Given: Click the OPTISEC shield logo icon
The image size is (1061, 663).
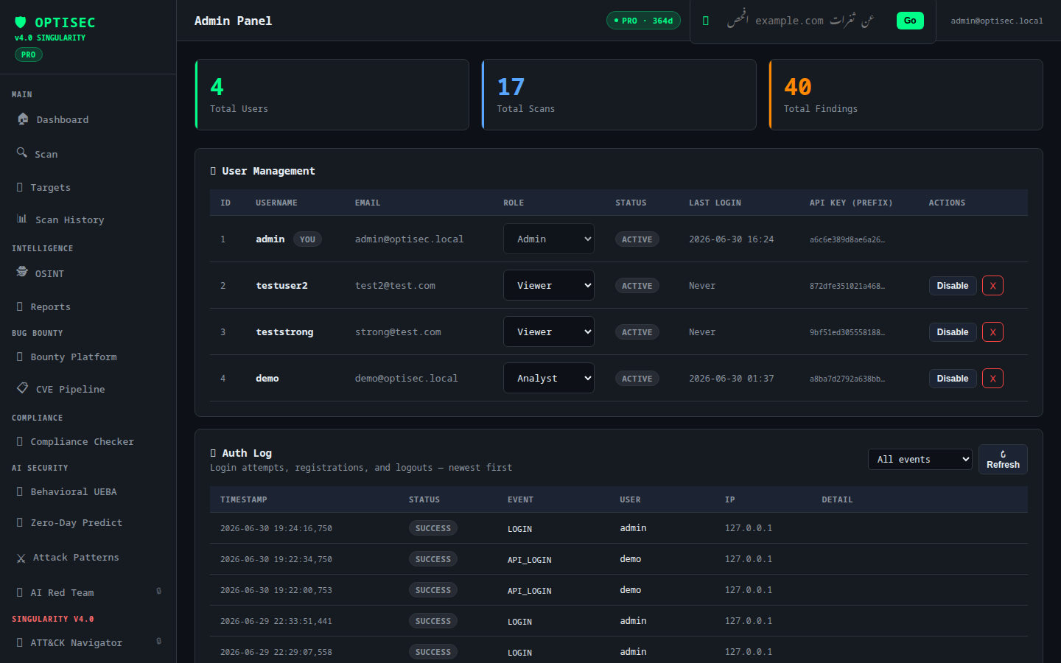Looking at the screenshot, I should 21,22.
